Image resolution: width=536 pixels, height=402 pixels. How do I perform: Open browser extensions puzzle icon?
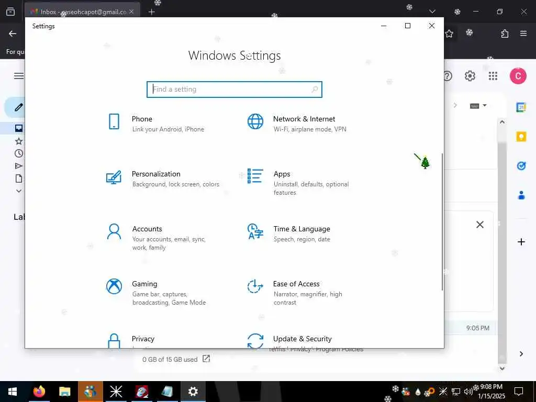coord(505,33)
